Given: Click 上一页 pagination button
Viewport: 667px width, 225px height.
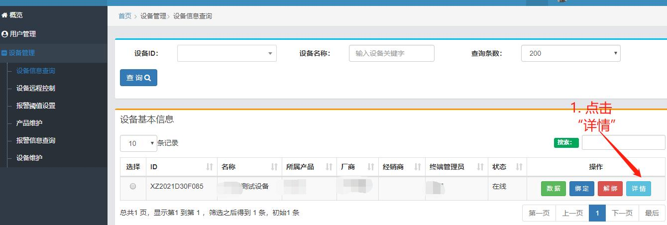Looking at the screenshot, I should 572,213.
